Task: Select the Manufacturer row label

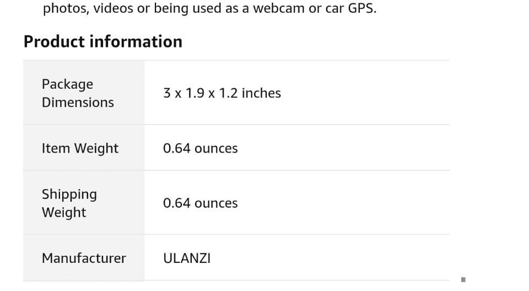Action: tap(84, 258)
